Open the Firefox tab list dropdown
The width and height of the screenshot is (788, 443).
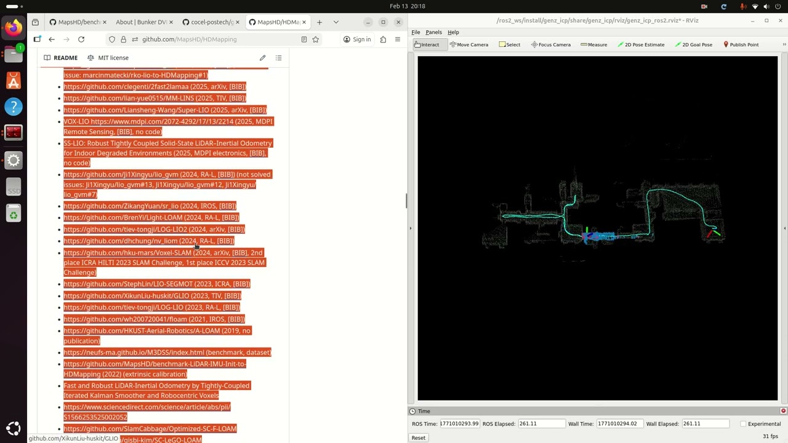click(x=336, y=22)
